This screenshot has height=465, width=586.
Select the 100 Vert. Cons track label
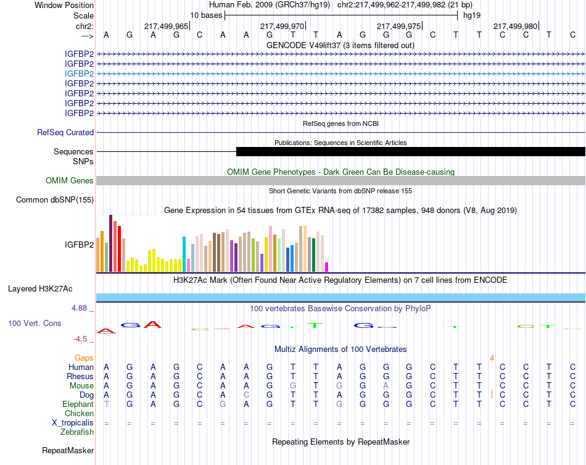tap(35, 324)
